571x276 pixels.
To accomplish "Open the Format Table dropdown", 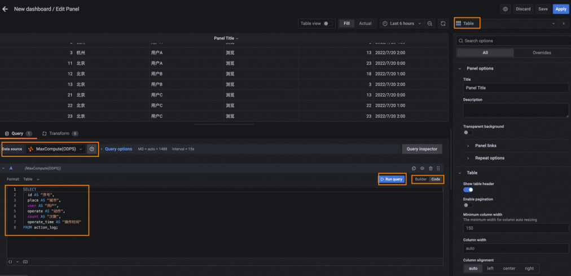I will tap(32, 179).
